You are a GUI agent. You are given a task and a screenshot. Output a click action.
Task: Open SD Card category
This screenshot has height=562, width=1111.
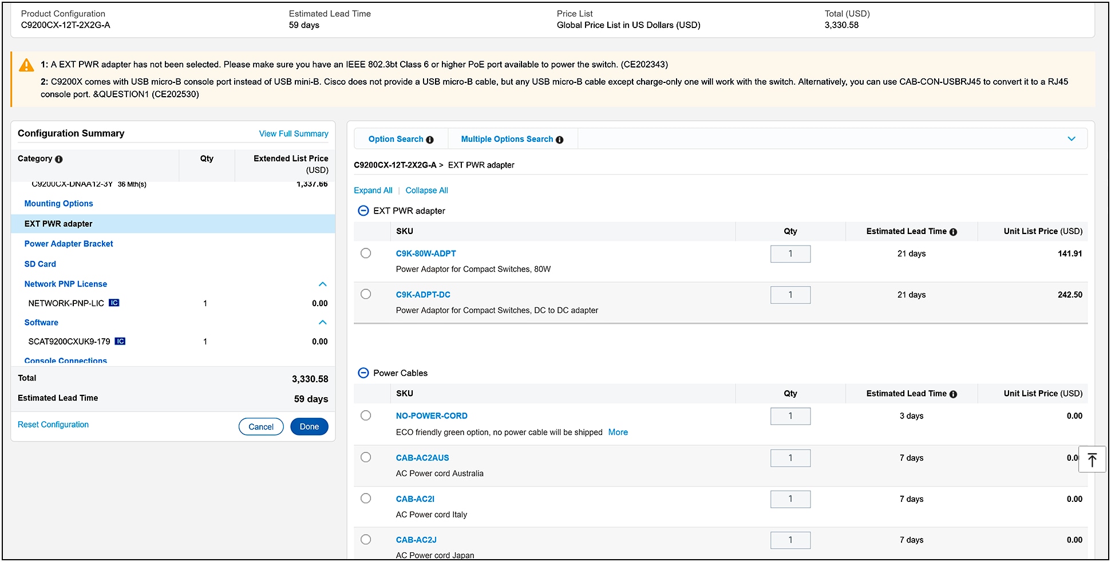40,264
